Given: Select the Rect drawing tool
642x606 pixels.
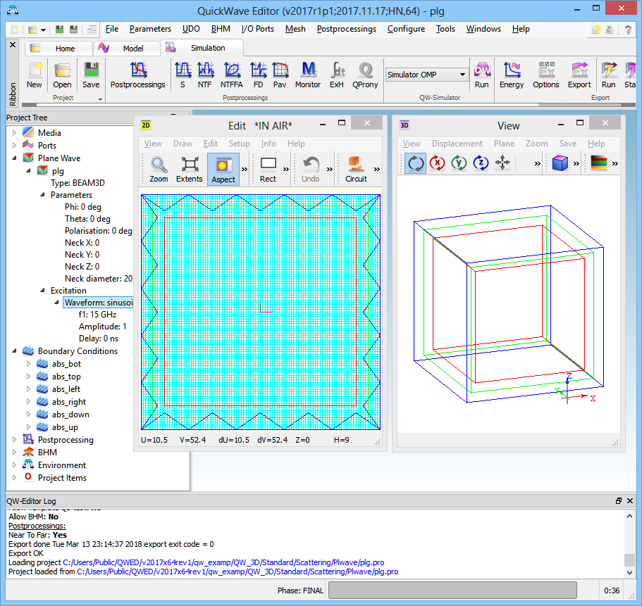Looking at the screenshot, I should (x=268, y=169).
